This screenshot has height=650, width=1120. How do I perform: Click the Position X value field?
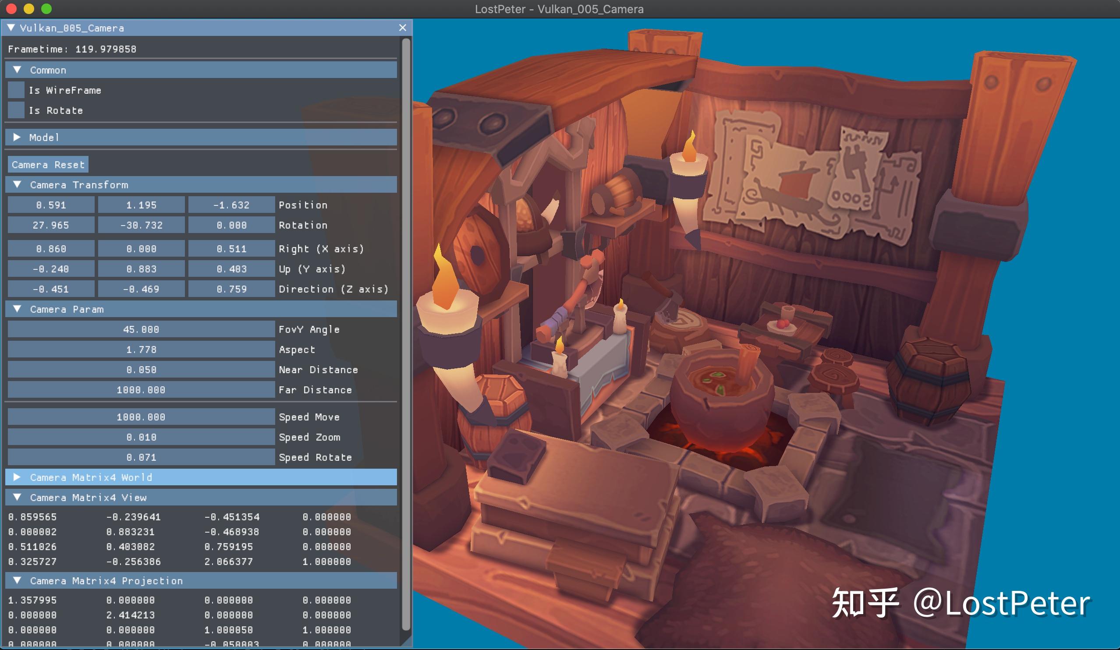click(x=51, y=205)
